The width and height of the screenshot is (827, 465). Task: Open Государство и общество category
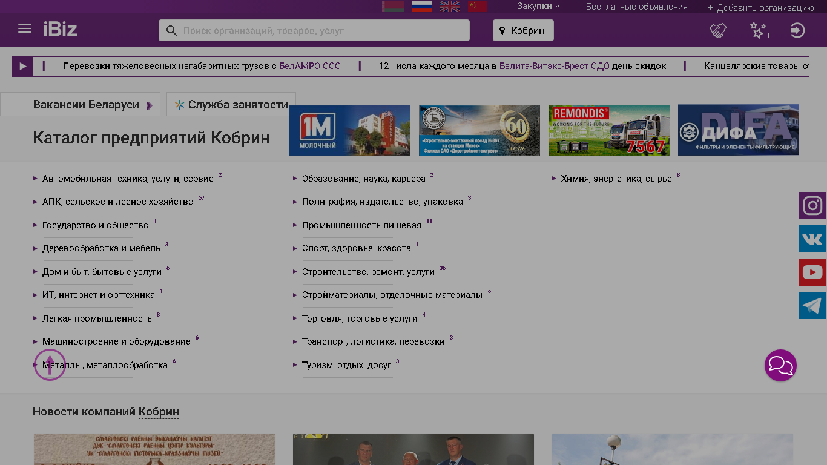pyautogui.click(x=96, y=225)
